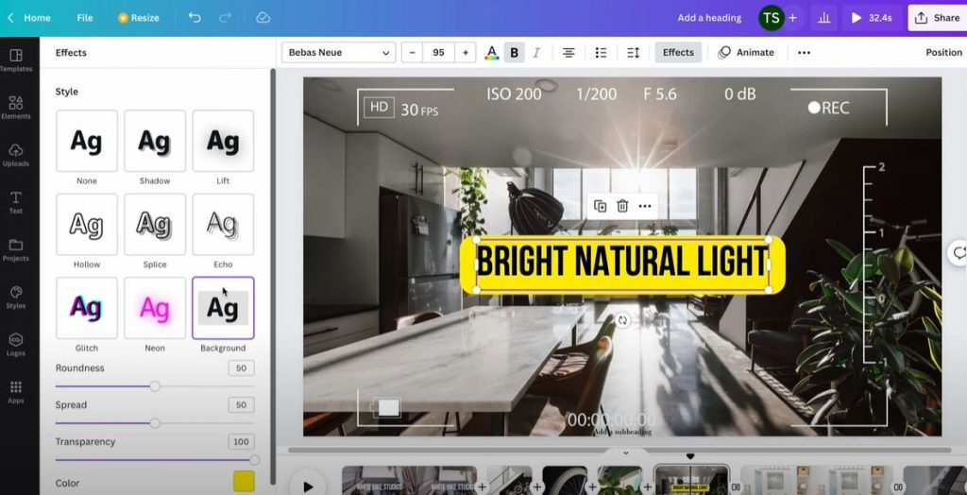Click the Undo arrow icon

pyautogui.click(x=195, y=18)
